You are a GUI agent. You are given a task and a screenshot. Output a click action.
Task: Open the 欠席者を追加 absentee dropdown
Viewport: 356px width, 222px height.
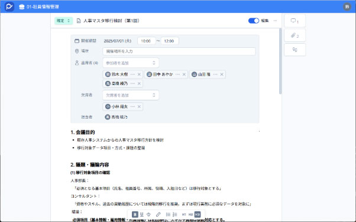tap(131, 95)
